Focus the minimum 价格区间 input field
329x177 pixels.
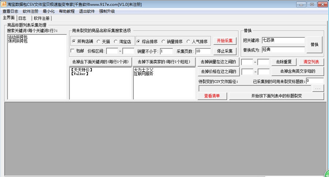click(x=112, y=51)
